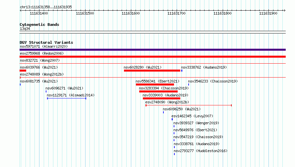Click the nsv6096271 (Wu2021) label
The height and width of the screenshot is (167, 295).
pyautogui.click(x=64, y=88)
